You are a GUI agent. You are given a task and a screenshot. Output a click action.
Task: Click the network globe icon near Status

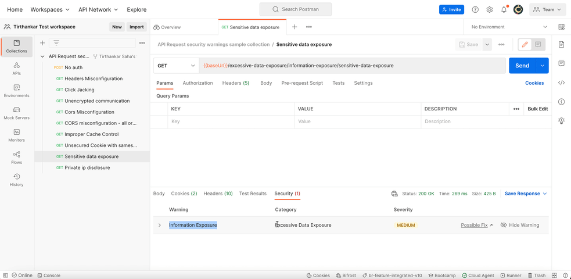(x=394, y=194)
